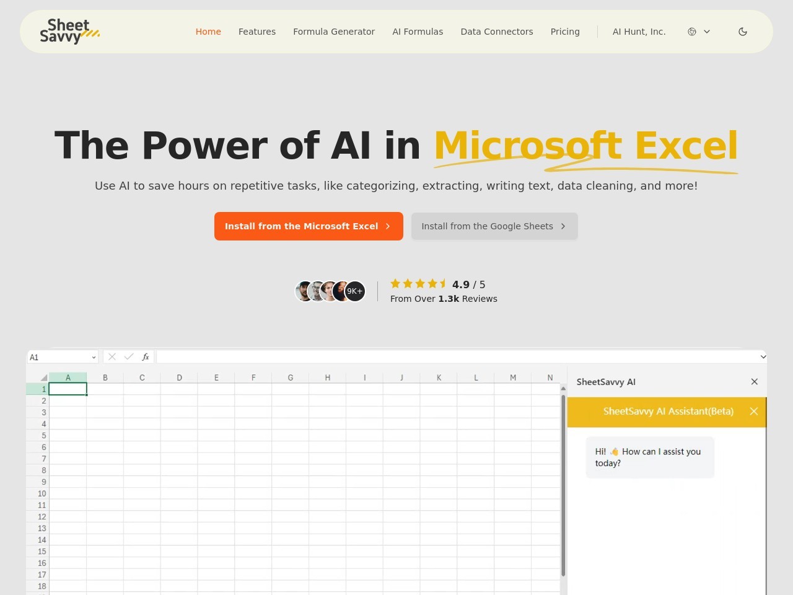Expand the A1 name box dropdown
Viewport: 793px width, 595px height.
[x=94, y=358]
